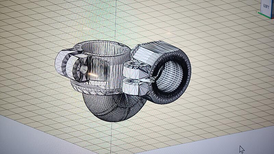
Task: Select the bolt hole on left clamp
Action: (x=84, y=69)
